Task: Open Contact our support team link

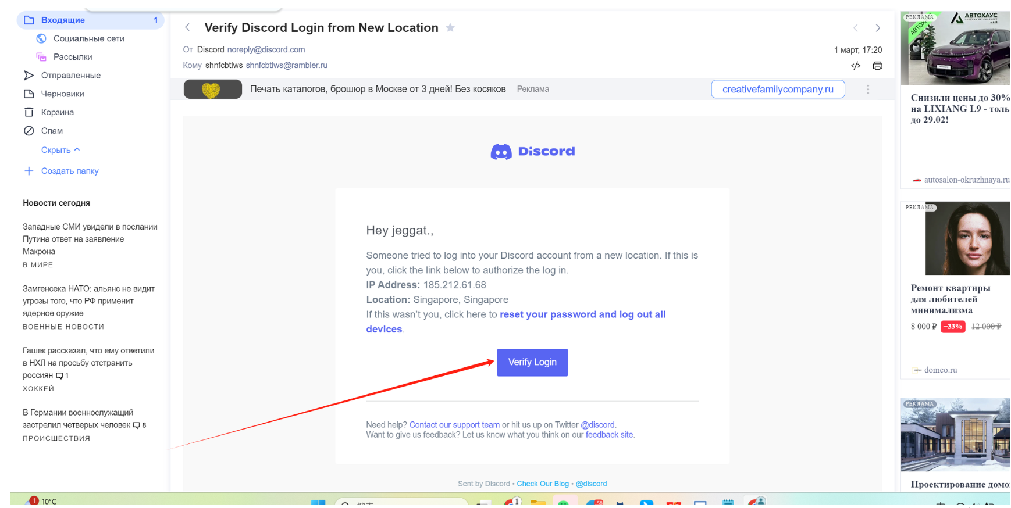Action: coord(454,425)
